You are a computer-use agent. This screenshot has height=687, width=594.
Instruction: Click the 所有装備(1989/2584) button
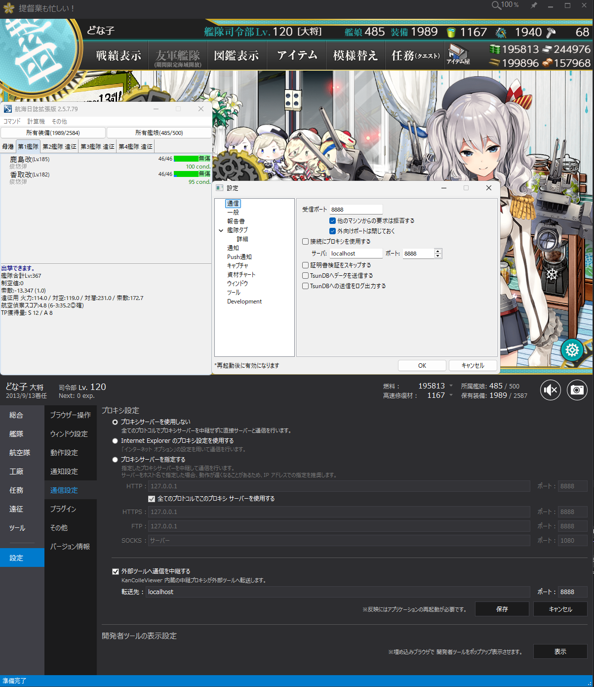click(53, 133)
